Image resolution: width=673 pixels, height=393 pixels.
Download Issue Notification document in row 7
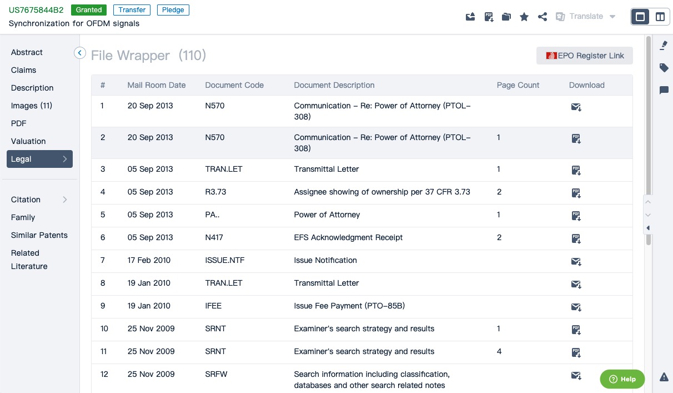pyautogui.click(x=576, y=261)
